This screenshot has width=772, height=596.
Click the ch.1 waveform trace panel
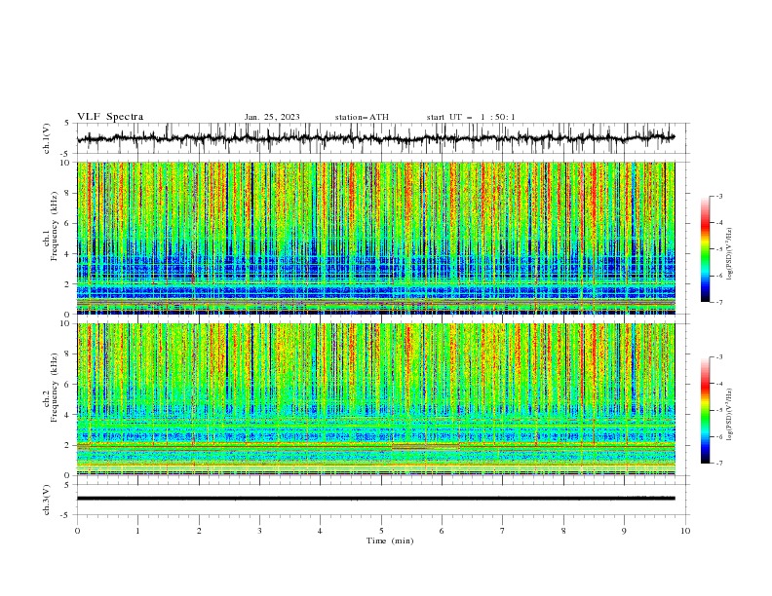(x=383, y=138)
